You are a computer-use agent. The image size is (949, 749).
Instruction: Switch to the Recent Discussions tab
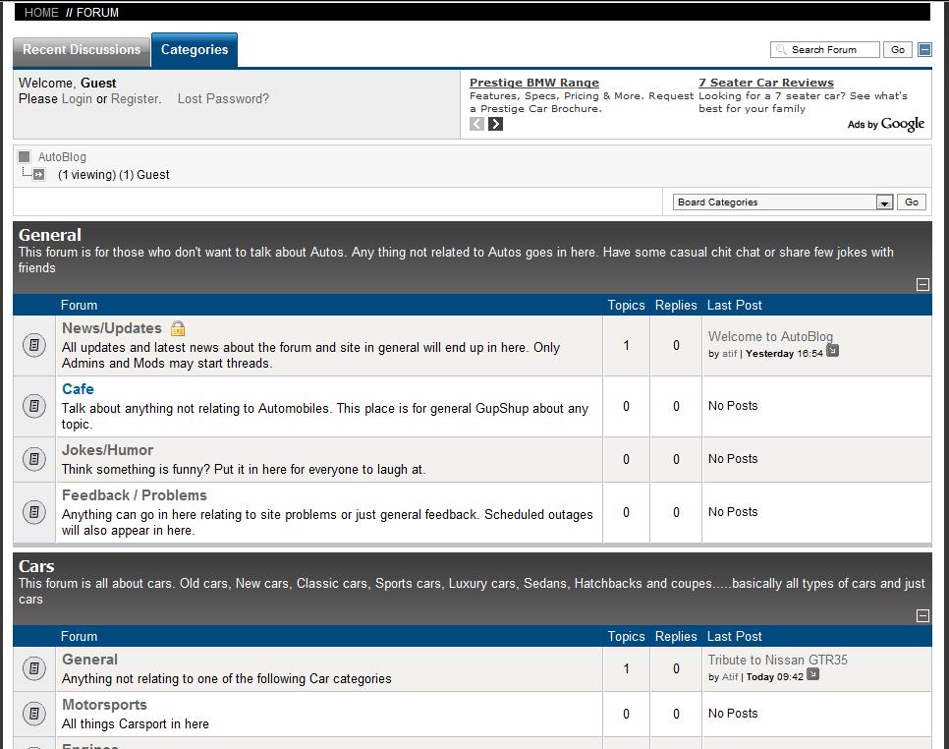pyautogui.click(x=82, y=50)
